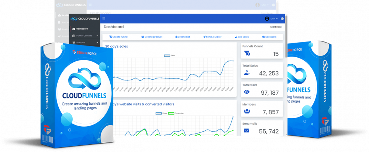
Task: Click the Dashboard gauge icon in sidebar
Action: pos(74,29)
